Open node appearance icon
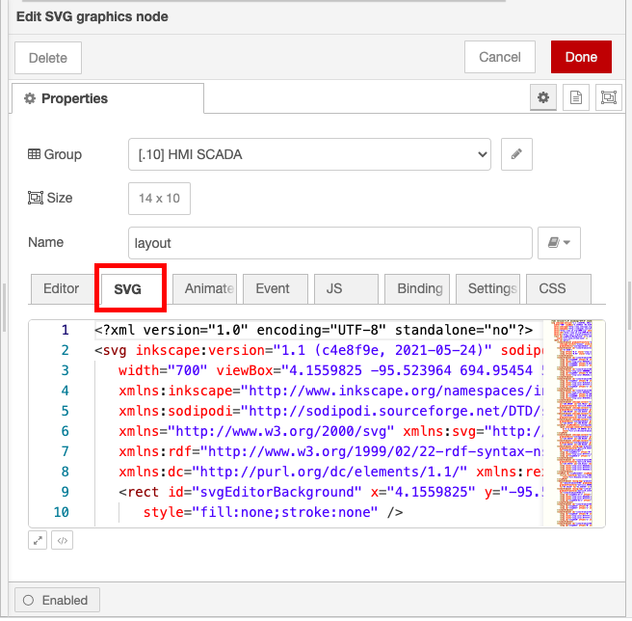Viewport: 632px width, 621px height. pyautogui.click(x=608, y=97)
